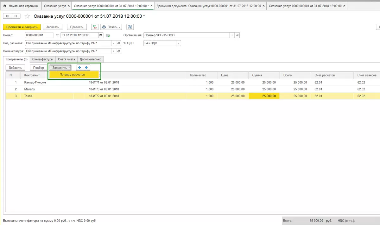Show Дт/Кт document postings icon
Viewport: 380px width, 225px height.
click(95, 27)
